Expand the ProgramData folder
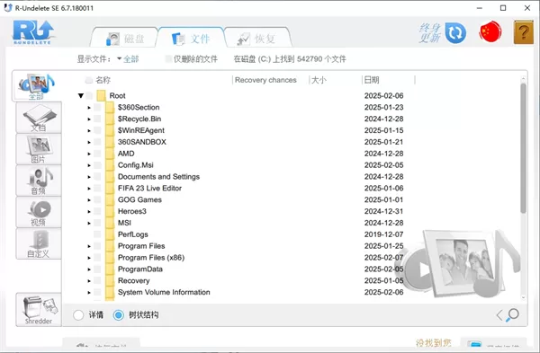 (89, 269)
